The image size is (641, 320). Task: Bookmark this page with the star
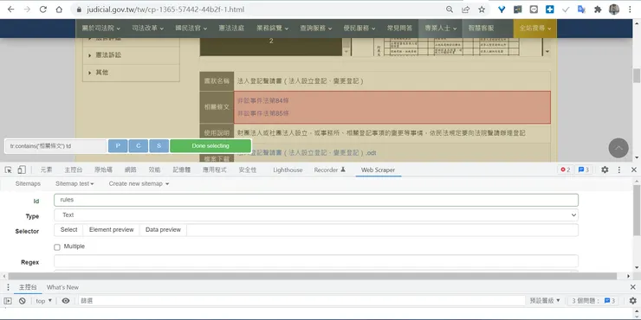482,10
